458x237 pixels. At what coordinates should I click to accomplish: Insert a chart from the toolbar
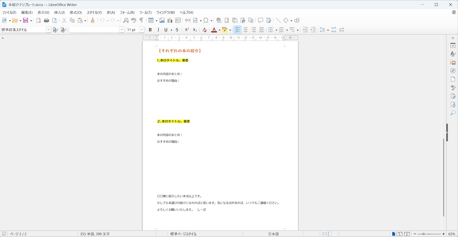click(170, 21)
